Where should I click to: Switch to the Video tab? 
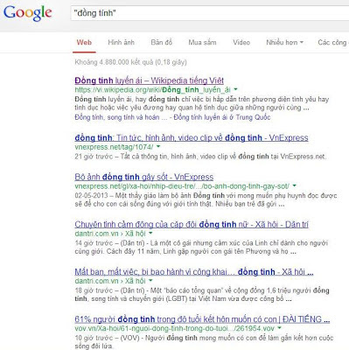click(241, 43)
